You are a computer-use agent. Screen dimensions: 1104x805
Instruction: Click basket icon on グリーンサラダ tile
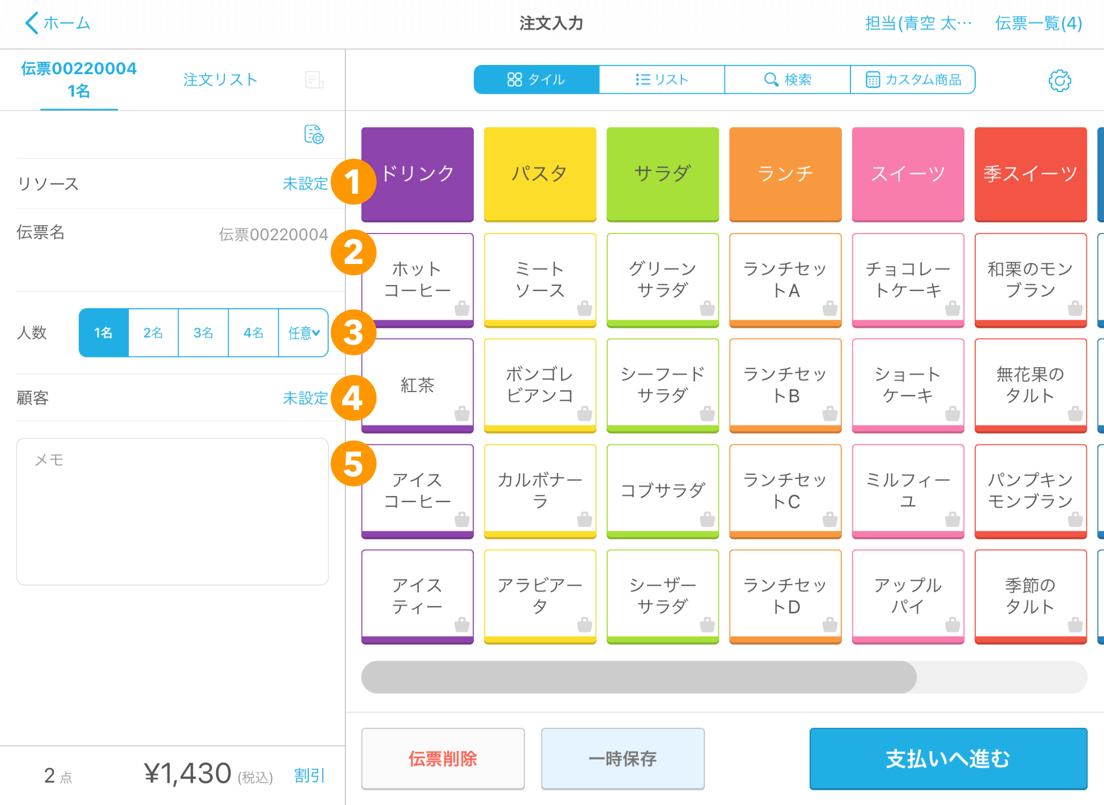707,308
